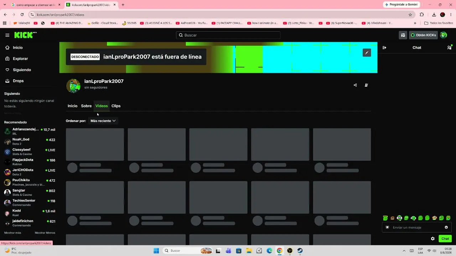
Task: Insert the angry brown face emote
Action: click(x=392, y=218)
